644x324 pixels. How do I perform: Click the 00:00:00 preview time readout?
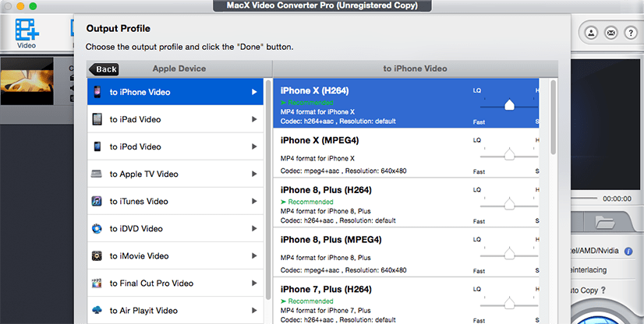617,199
